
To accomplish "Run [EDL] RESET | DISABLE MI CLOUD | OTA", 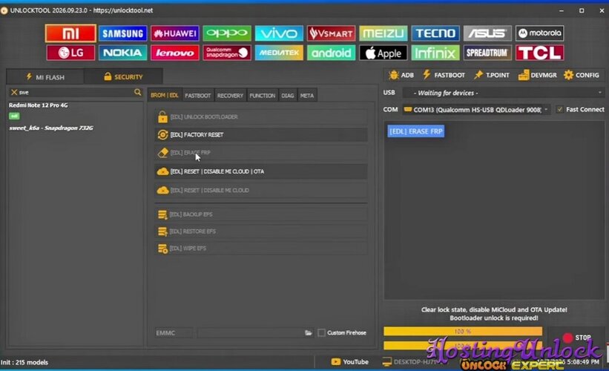I will click(260, 171).
